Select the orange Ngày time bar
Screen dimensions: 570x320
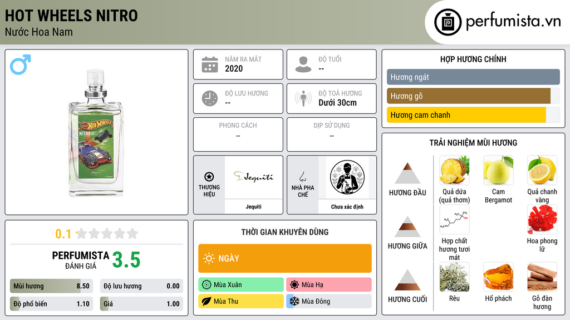point(285,258)
